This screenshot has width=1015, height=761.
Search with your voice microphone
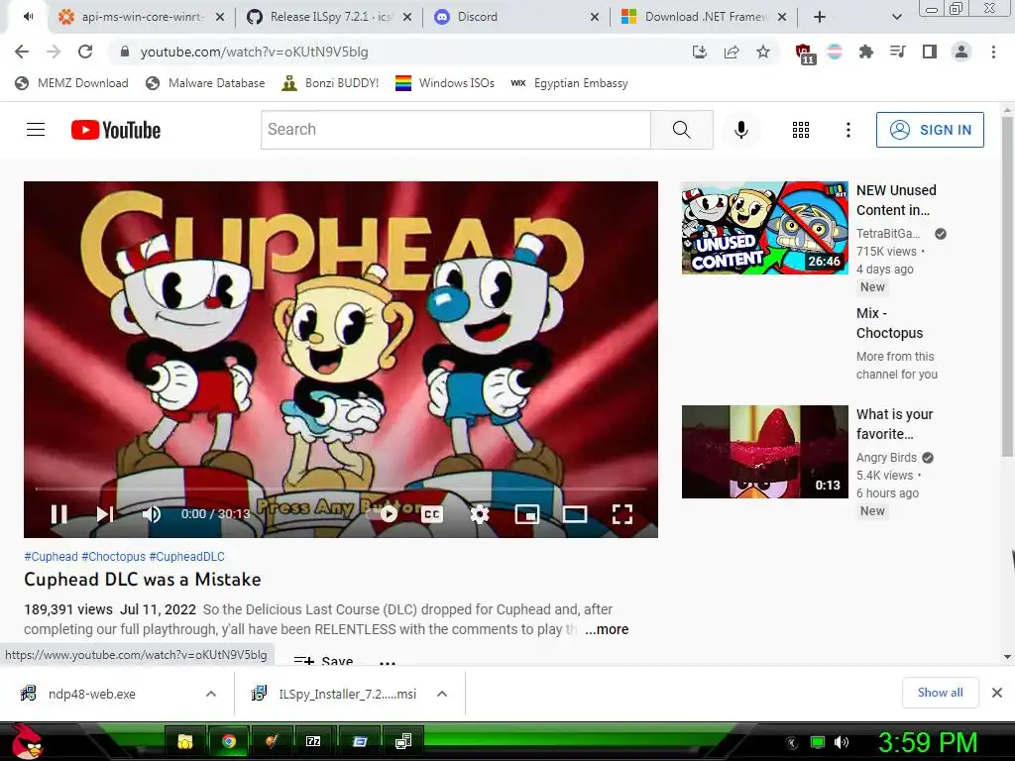741,130
